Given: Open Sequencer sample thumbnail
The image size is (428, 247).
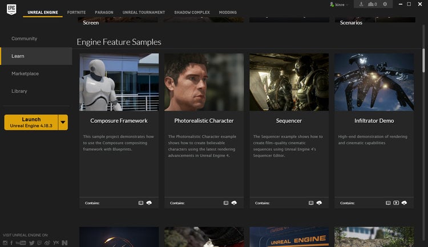Looking at the screenshot, I should [289, 82].
